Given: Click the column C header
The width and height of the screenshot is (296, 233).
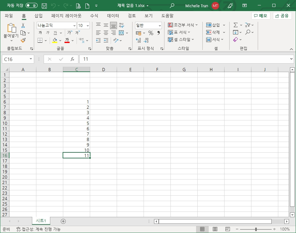Looking at the screenshot, I should coord(77,70).
